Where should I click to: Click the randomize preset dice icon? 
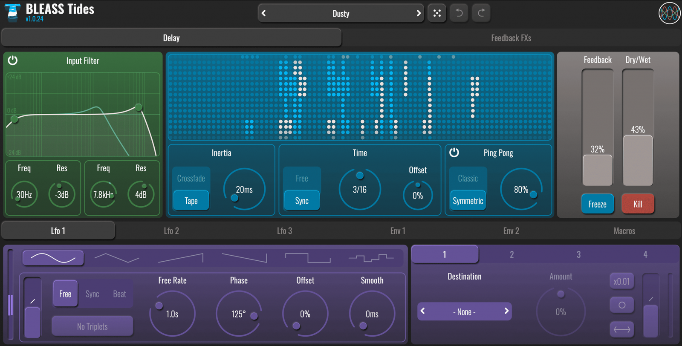coord(437,13)
